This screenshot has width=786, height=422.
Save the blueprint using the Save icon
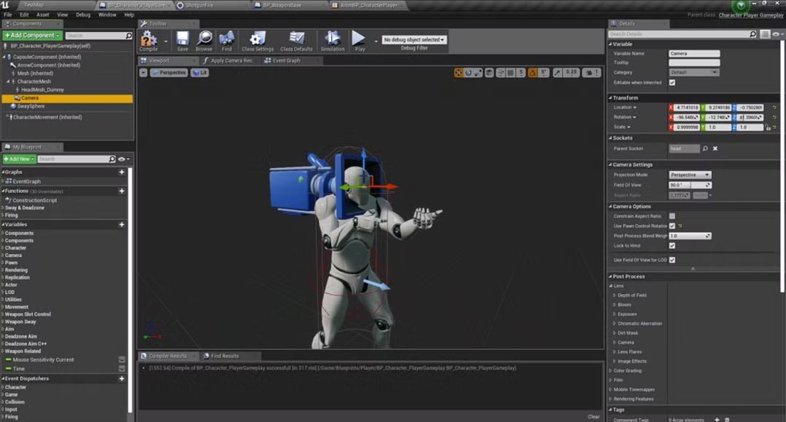pos(182,39)
